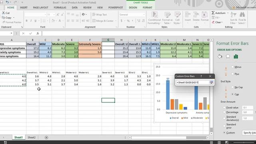Click the Enter checkmark in formula bar
Viewport: 256px width, 144px height.
[30, 33]
